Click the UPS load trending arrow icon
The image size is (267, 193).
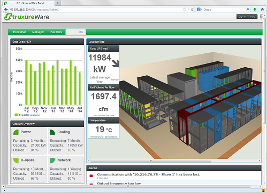pos(116,63)
